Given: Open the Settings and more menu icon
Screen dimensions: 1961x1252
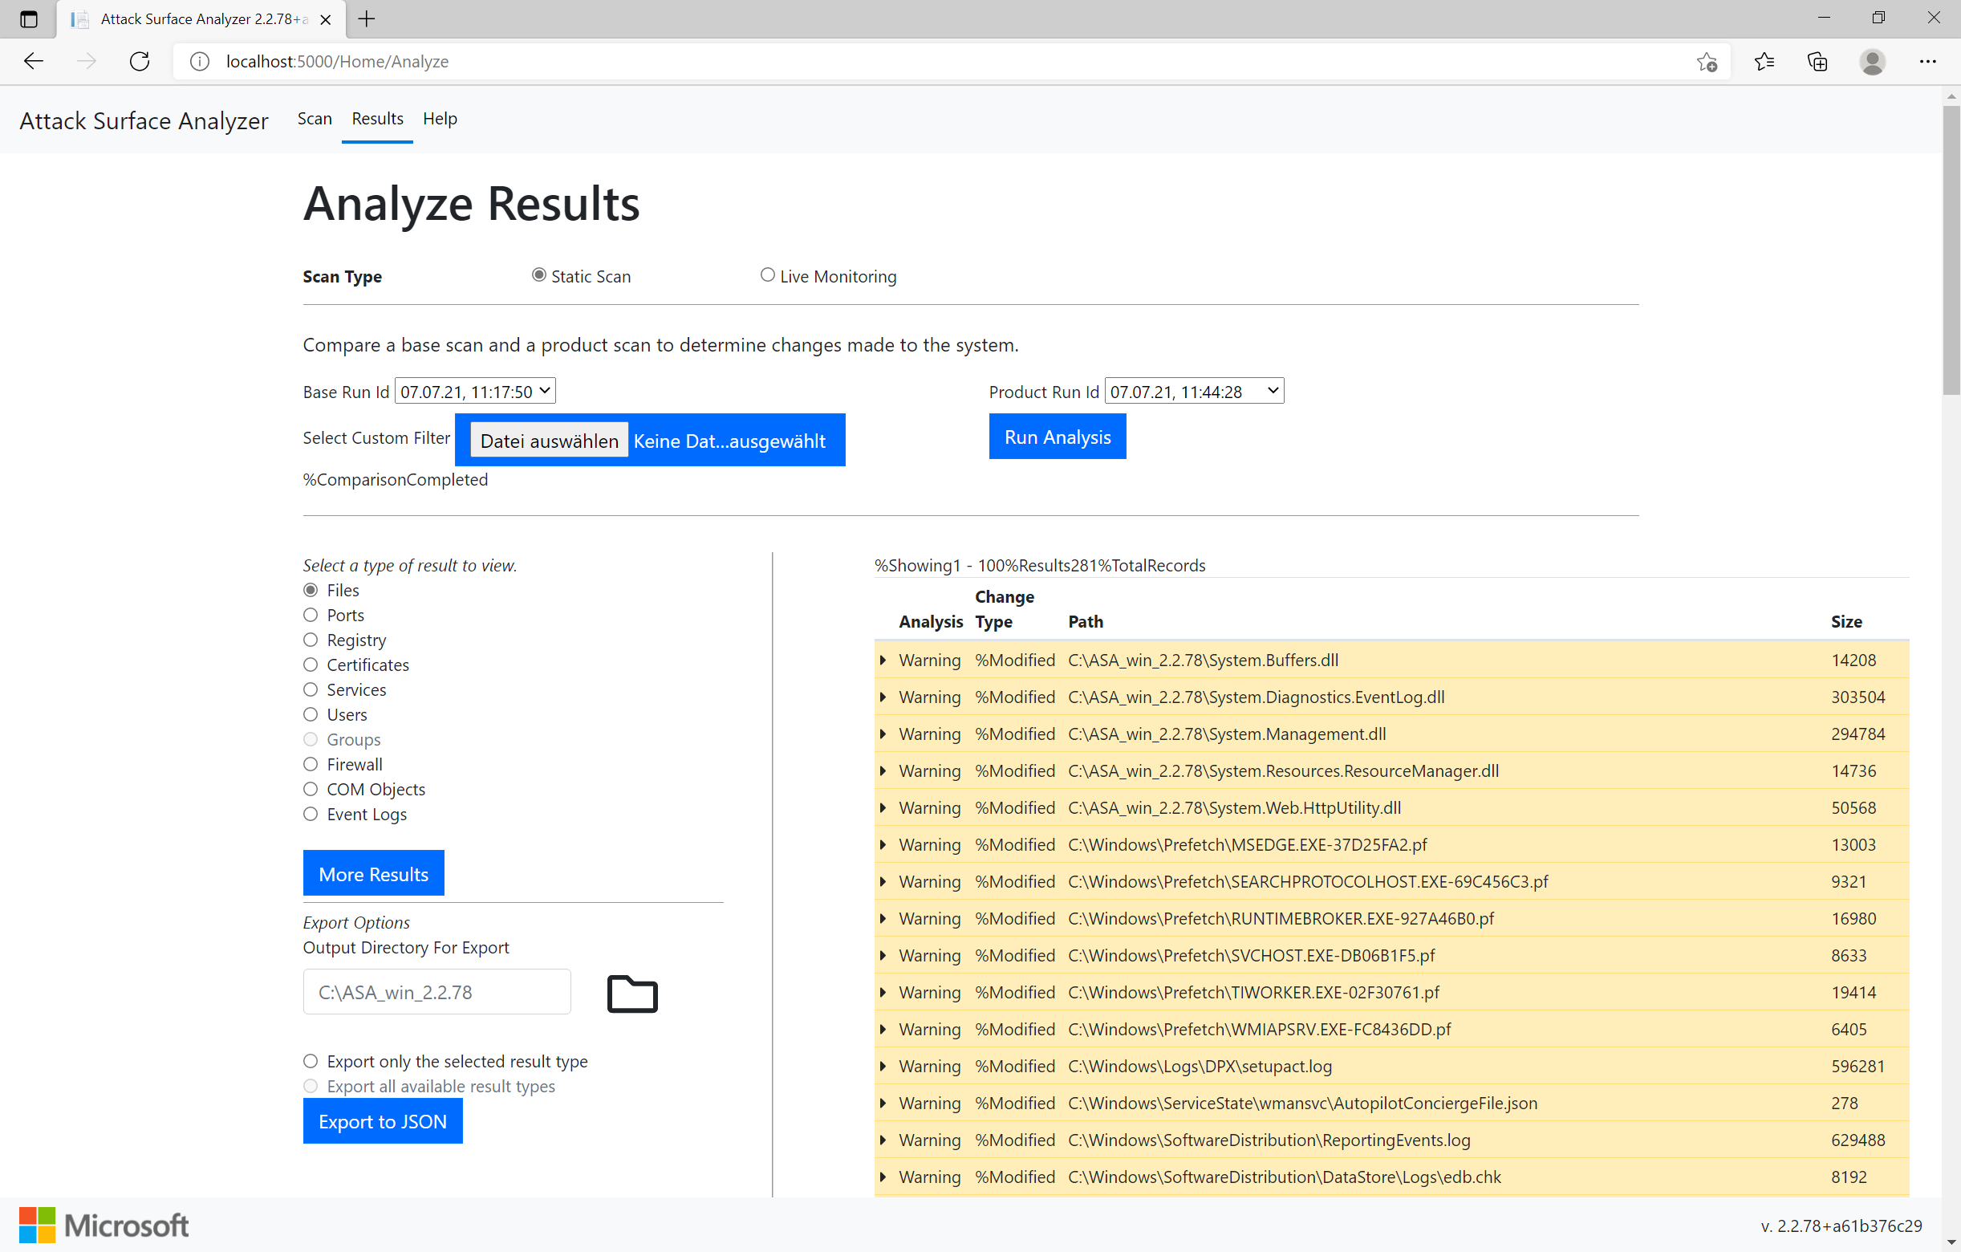Looking at the screenshot, I should (1928, 61).
